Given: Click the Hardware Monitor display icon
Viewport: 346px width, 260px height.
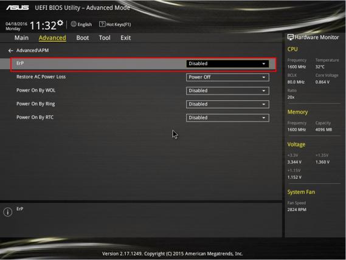Looking at the screenshot, I should (291, 37).
